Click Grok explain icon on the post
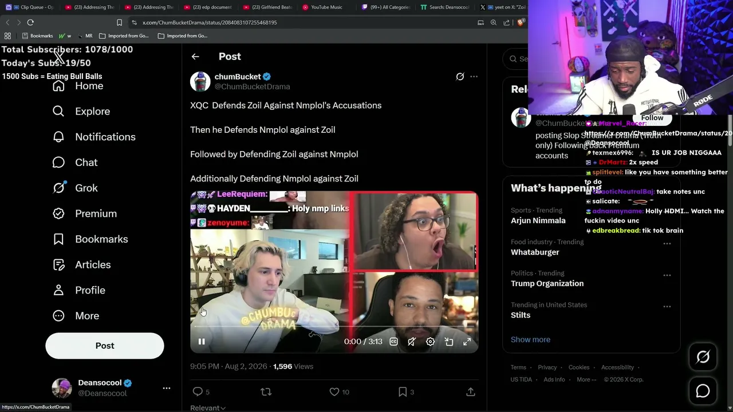This screenshot has width=733, height=412. point(460,77)
